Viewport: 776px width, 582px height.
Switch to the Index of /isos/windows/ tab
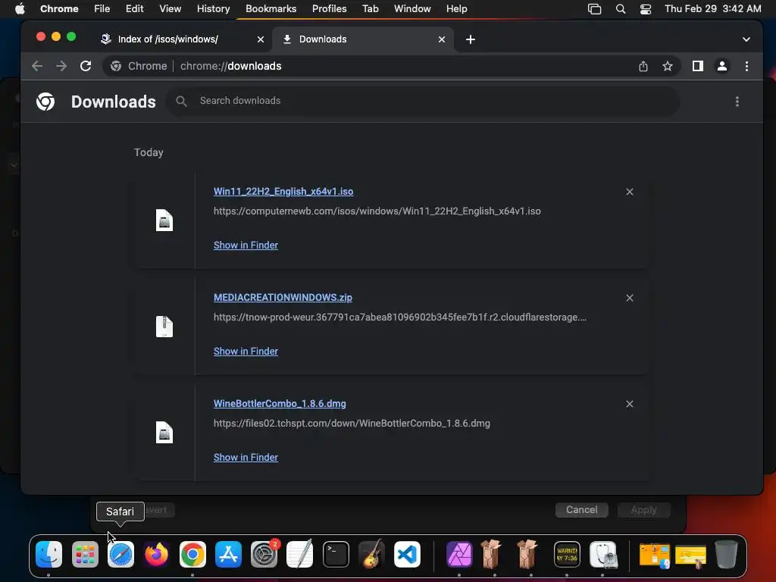pyautogui.click(x=181, y=39)
